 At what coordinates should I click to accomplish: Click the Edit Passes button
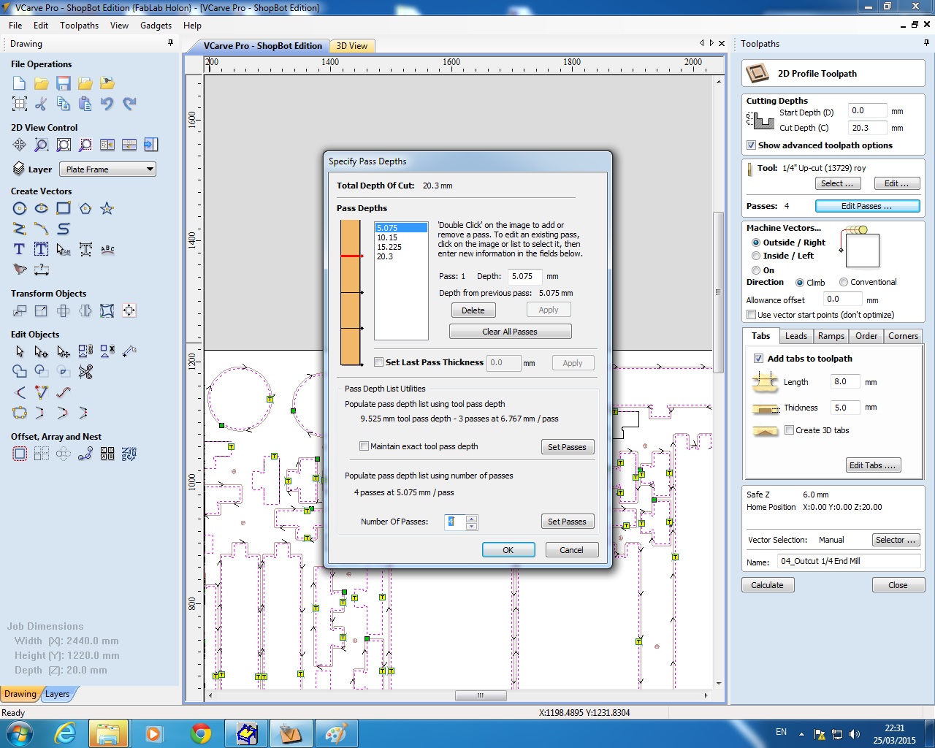click(x=867, y=206)
